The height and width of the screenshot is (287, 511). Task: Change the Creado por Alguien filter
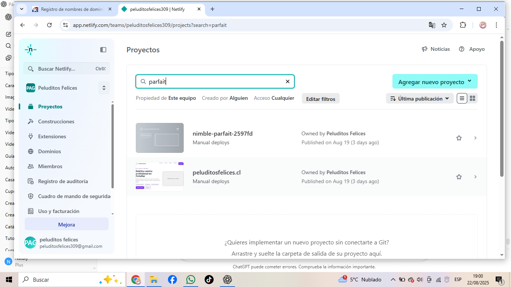[x=225, y=98]
